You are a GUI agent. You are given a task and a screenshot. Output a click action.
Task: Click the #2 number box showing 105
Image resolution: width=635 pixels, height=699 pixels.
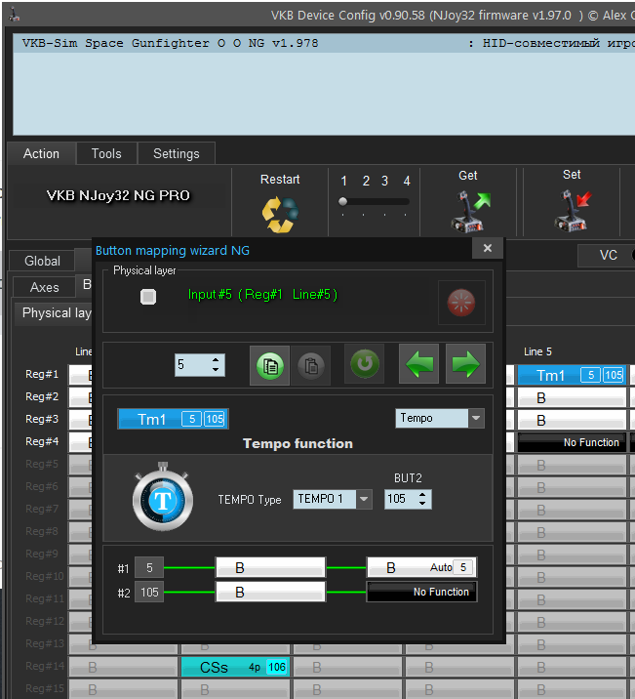[x=149, y=593]
